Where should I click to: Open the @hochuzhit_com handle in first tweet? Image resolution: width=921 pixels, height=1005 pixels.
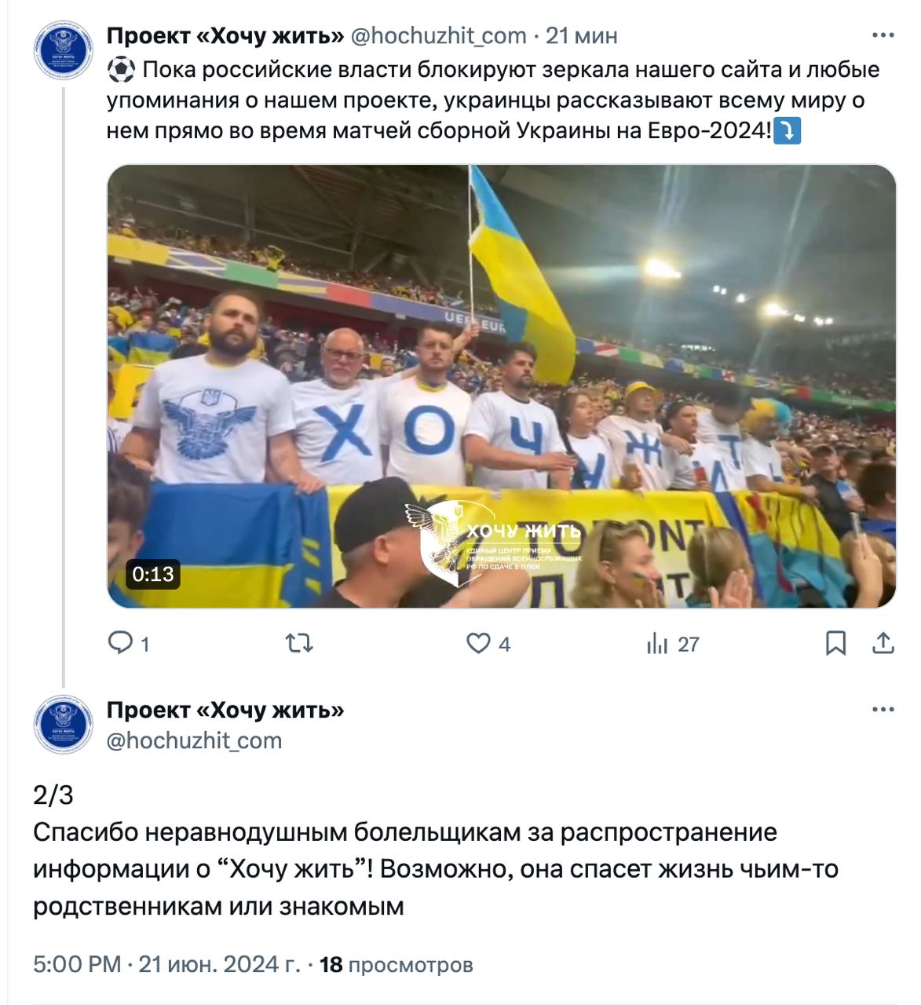(x=438, y=36)
